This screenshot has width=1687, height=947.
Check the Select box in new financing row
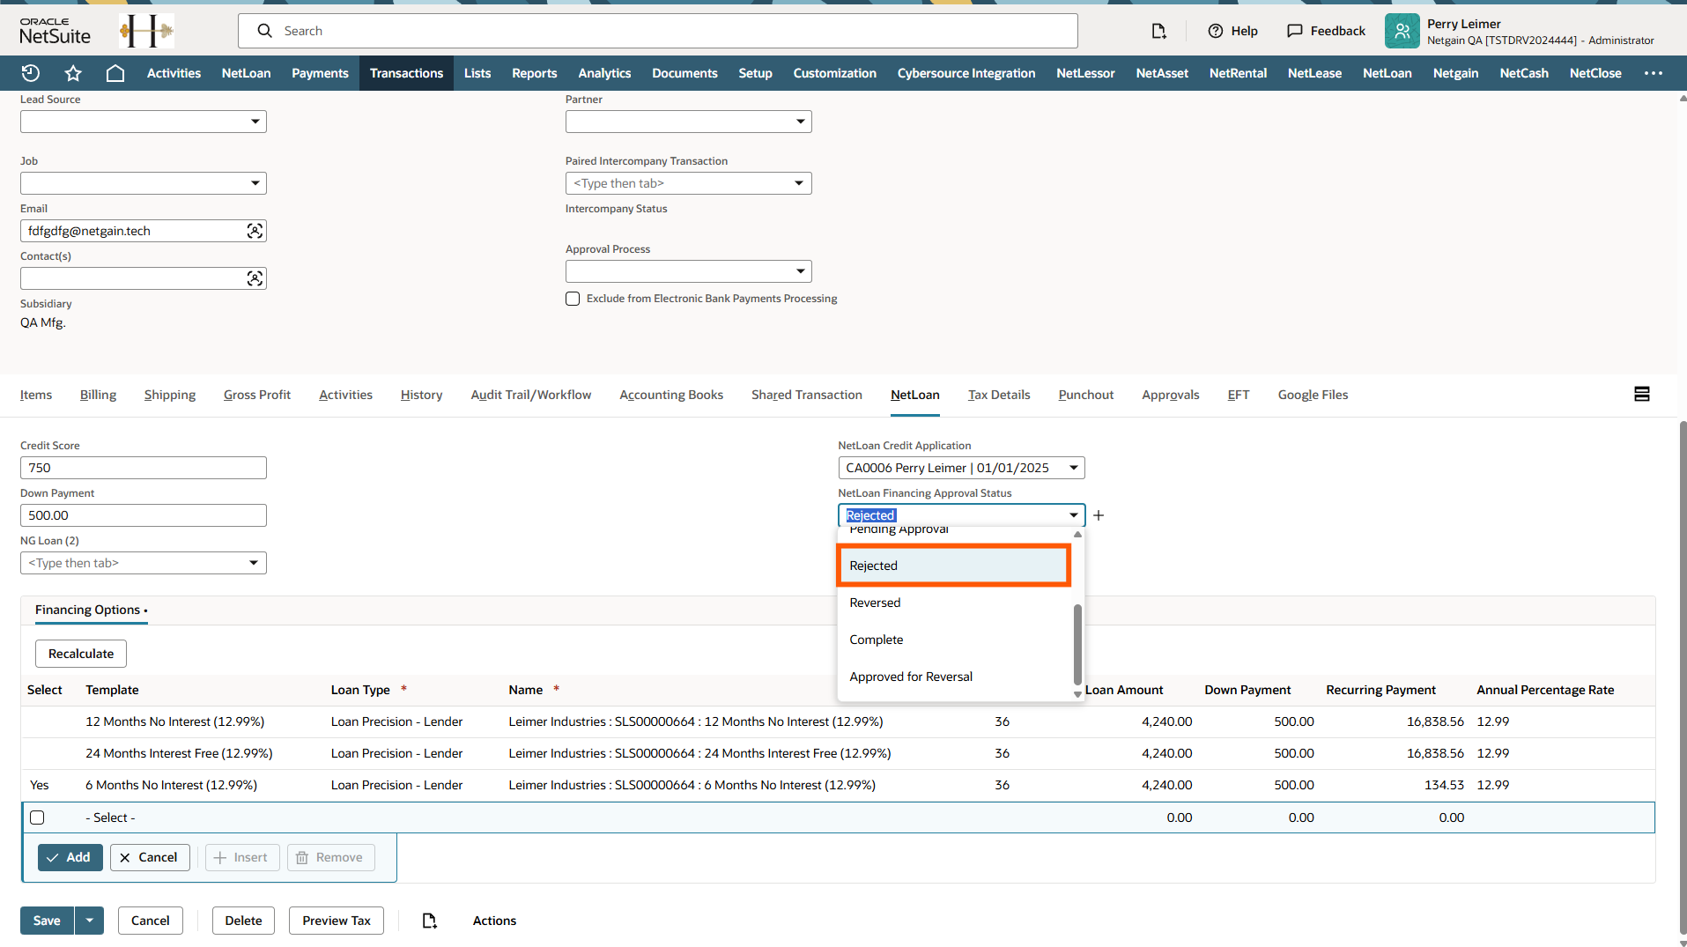coord(37,818)
